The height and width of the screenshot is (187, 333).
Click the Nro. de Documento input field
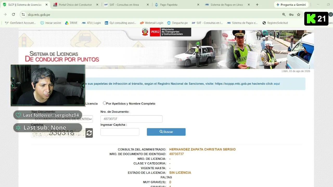pos(131,119)
